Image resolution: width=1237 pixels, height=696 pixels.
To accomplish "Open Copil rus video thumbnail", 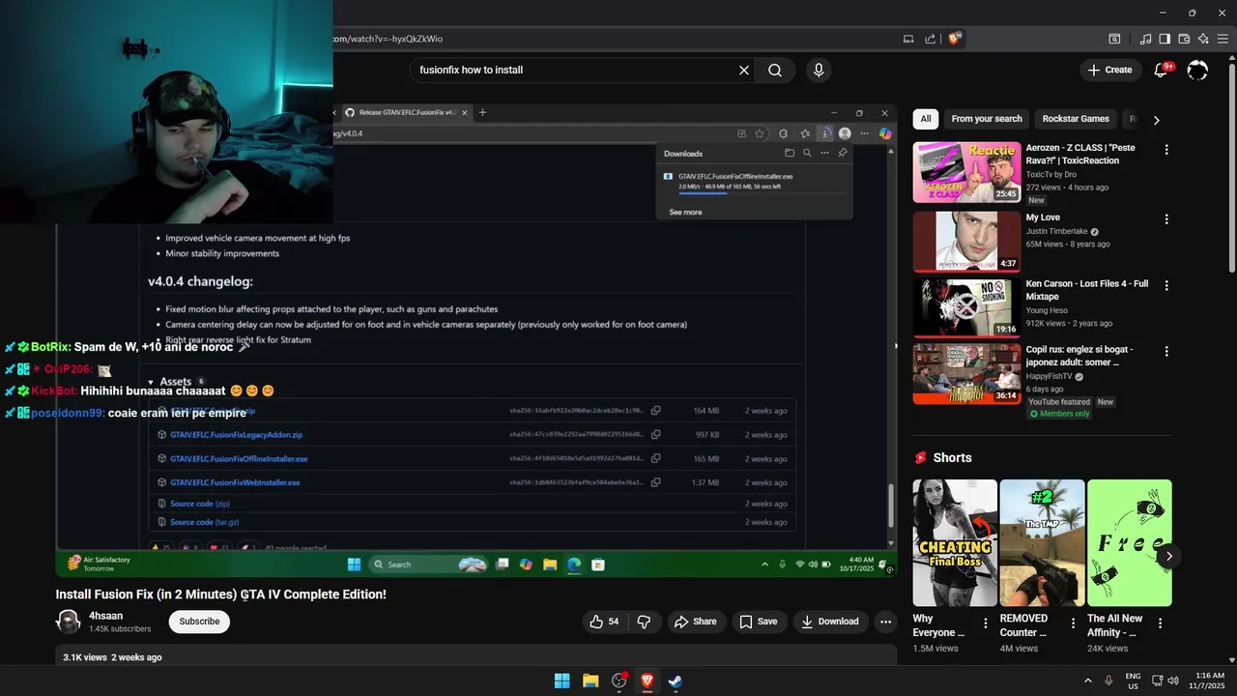I will [x=966, y=373].
